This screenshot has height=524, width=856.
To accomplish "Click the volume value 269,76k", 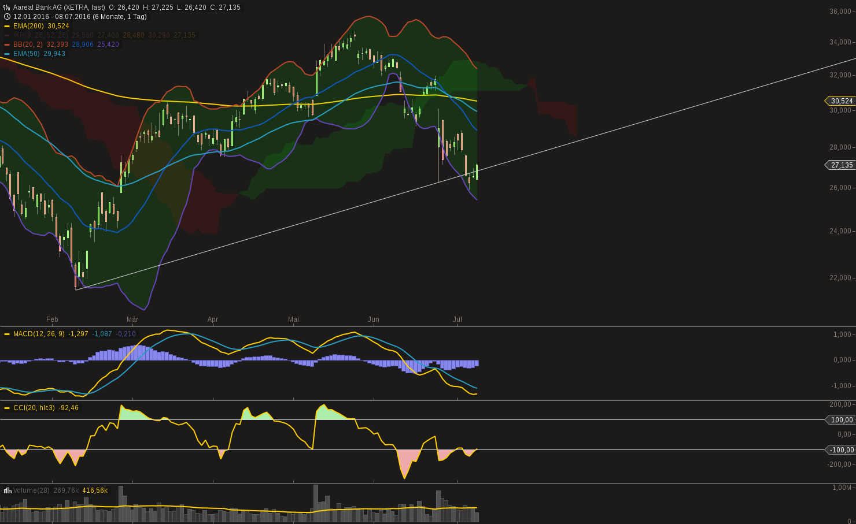I will click(66, 490).
